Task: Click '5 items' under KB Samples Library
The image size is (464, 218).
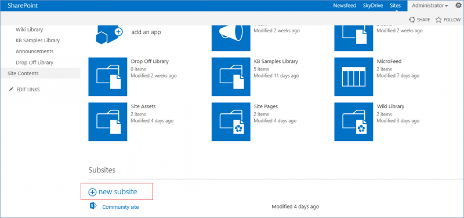Action: coord(262,69)
